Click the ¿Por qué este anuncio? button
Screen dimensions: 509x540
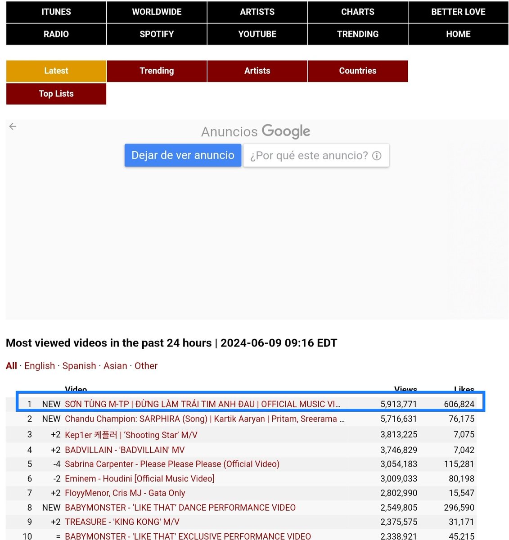(x=316, y=155)
